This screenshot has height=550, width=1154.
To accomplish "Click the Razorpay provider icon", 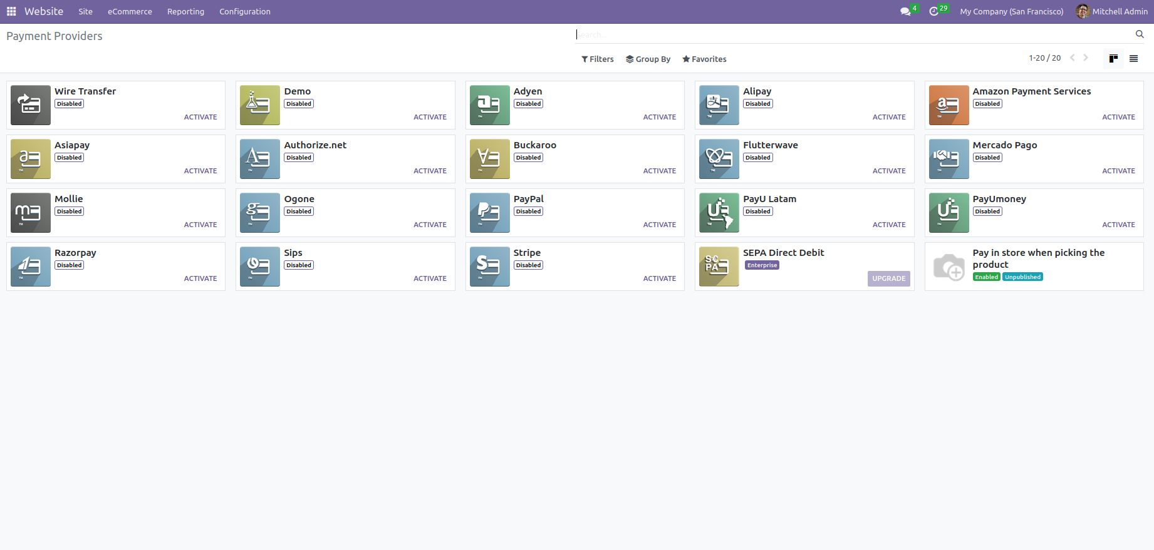I will [x=31, y=267].
